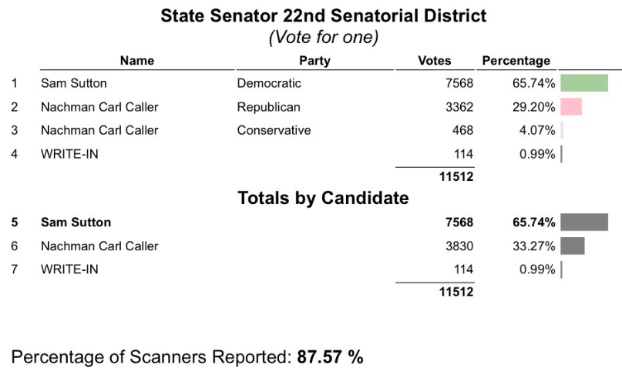622x371 pixels.
Task: Click the pink Republican percentage bar
Action: pos(571,106)
